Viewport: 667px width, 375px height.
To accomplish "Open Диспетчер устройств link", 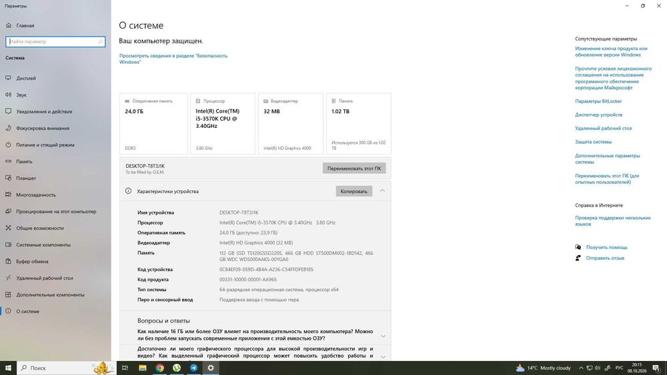I will [x=598, y=115].
